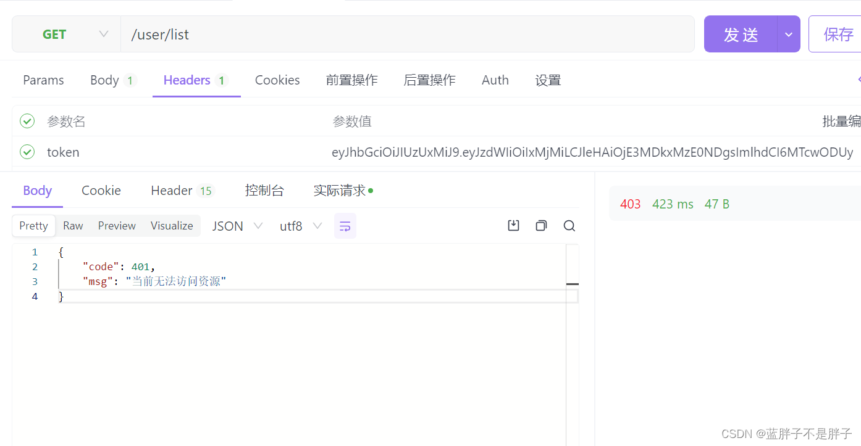The height and width of the screenshot is (446, 861).
Task: Click the "code": 401 line
Action: 119,266
